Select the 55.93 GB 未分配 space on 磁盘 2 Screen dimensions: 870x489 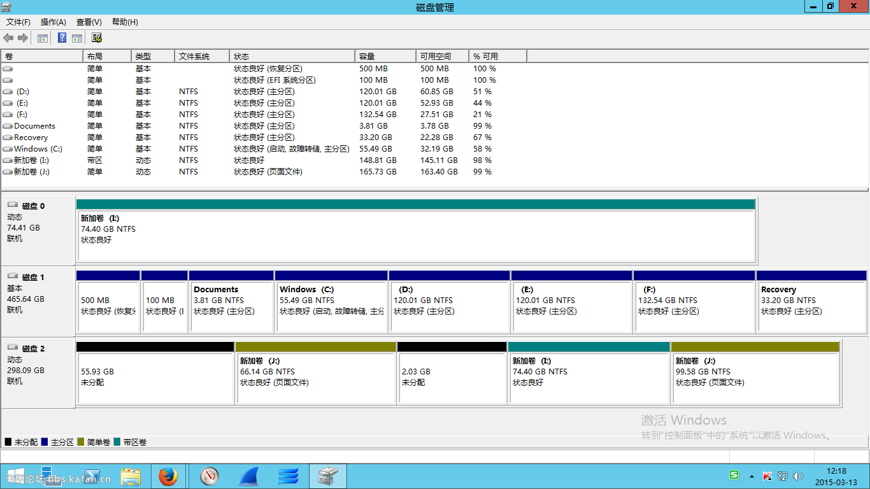(x=155, y=373)
